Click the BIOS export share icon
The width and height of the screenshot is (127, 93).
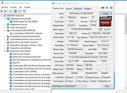point(100,29)
